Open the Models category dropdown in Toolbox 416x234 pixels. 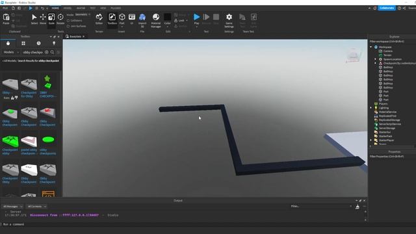point(11,52)
